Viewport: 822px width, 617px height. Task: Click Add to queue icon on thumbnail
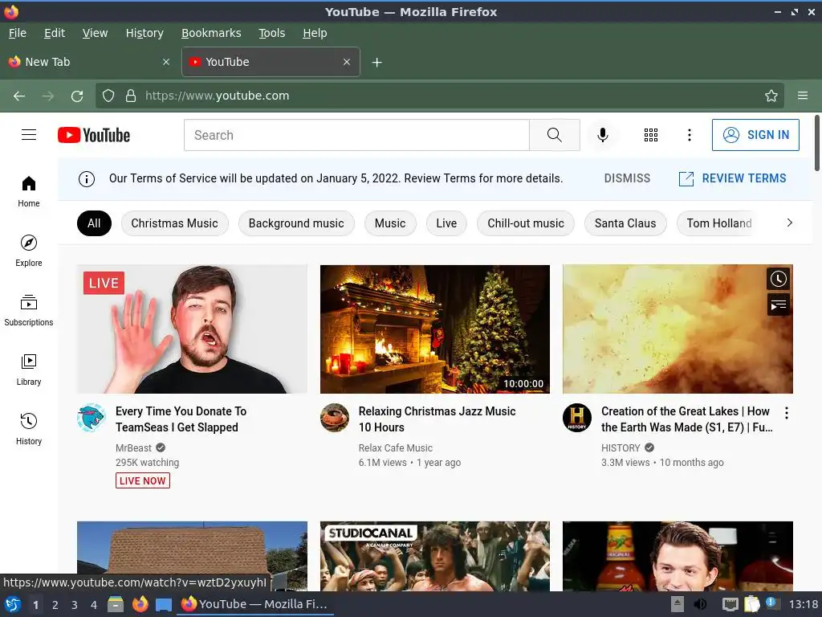pyautogui.click(x=779, y=304)
